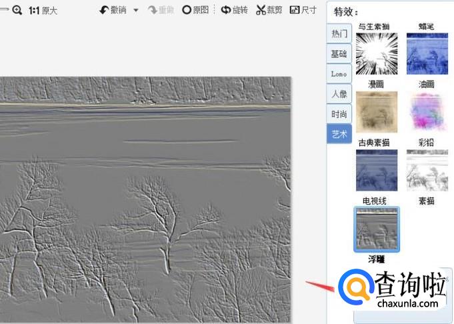The width and height of the screenshot is (454, 324).
Task: Click the 重做 redo button
Action: tap(161, 10)
